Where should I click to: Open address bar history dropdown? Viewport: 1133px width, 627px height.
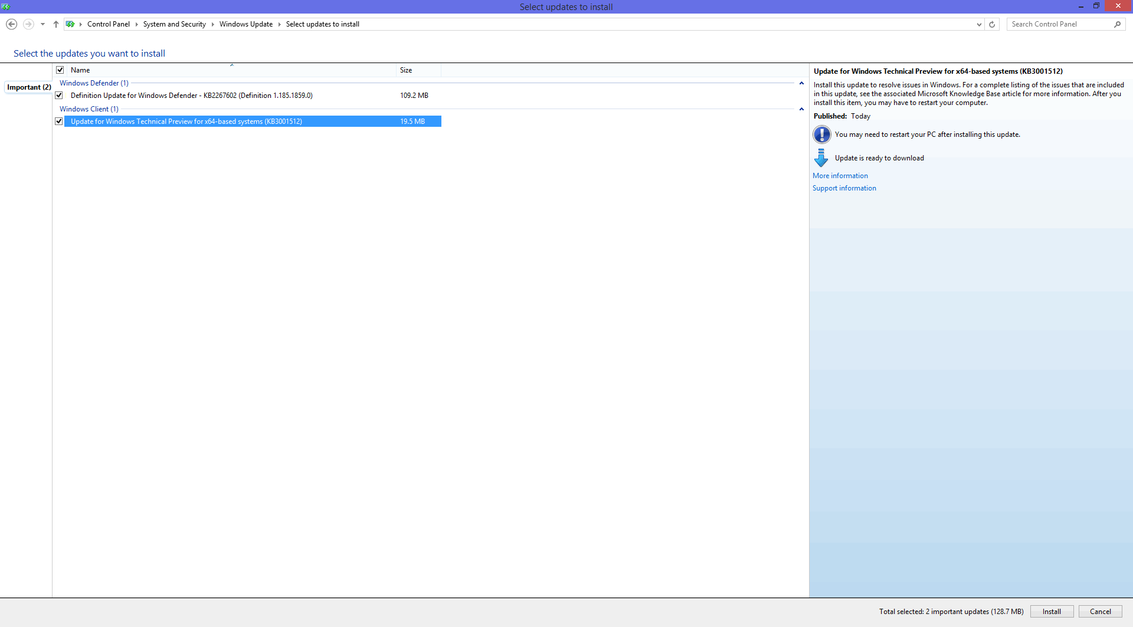[979, 24]
